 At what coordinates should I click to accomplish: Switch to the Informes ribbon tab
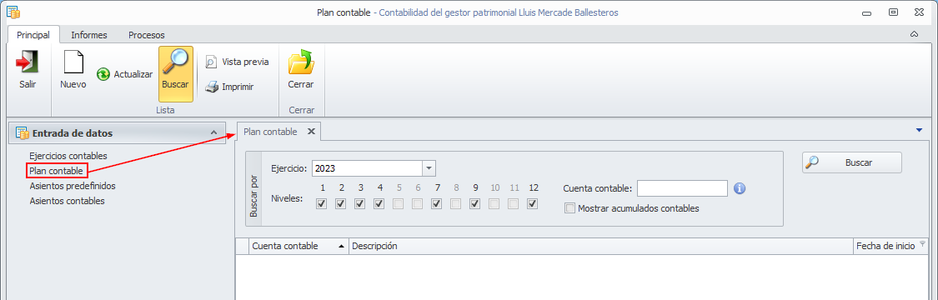[89, 35]
